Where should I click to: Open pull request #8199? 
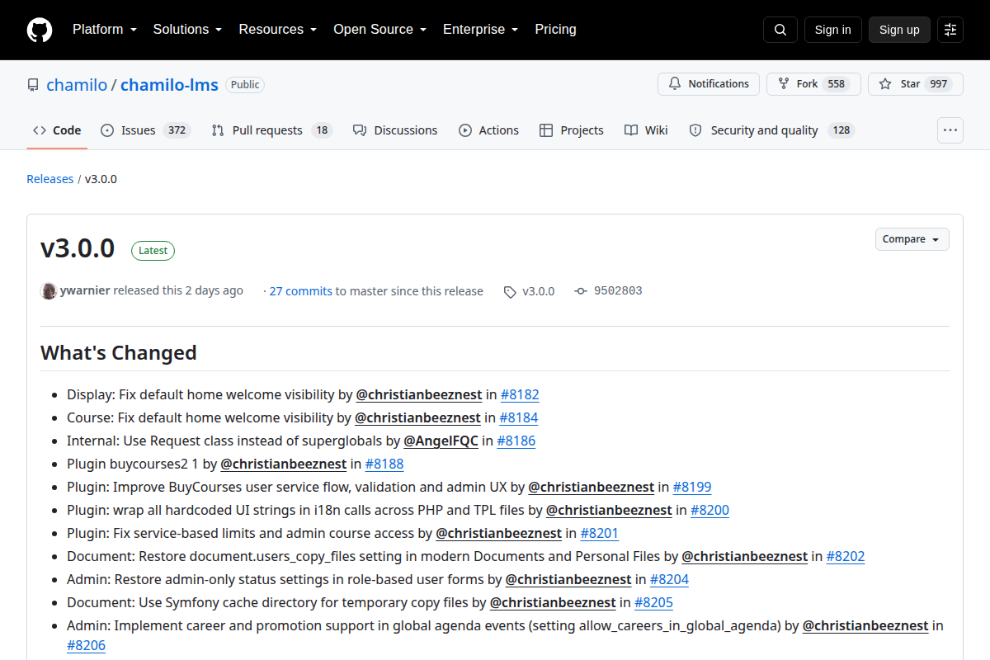tap(692, 487)
